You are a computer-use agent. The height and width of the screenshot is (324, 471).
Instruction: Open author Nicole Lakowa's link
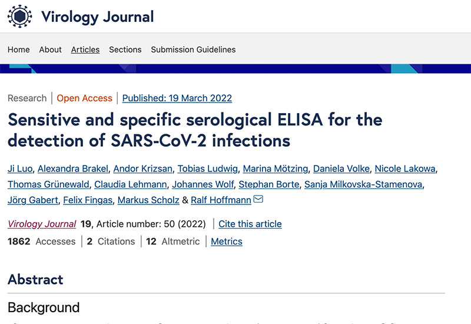(x=405, y=168)
